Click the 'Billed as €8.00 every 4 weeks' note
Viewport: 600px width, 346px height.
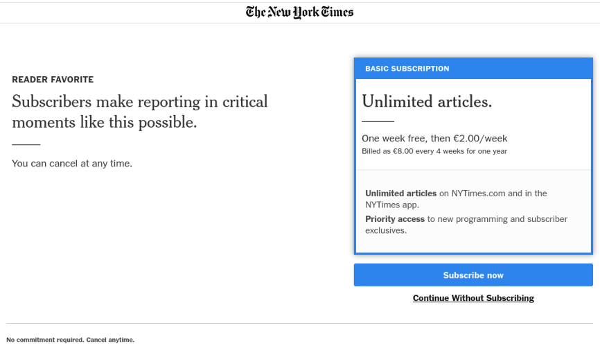pos(434,151)
